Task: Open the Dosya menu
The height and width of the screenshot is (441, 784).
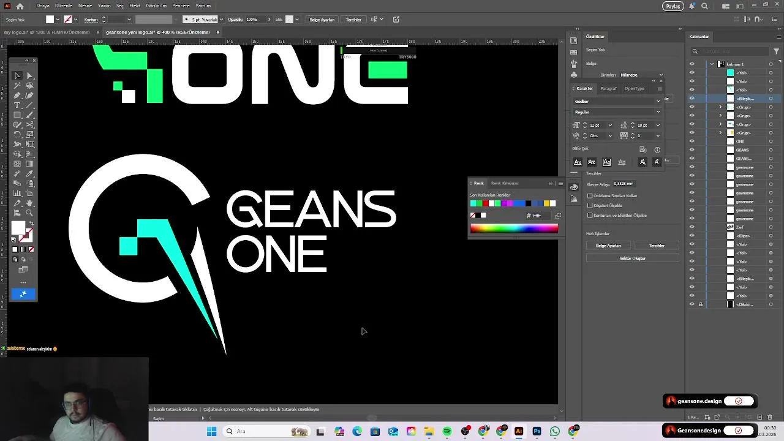Action: pyautogui.click(x=43, y=6)
